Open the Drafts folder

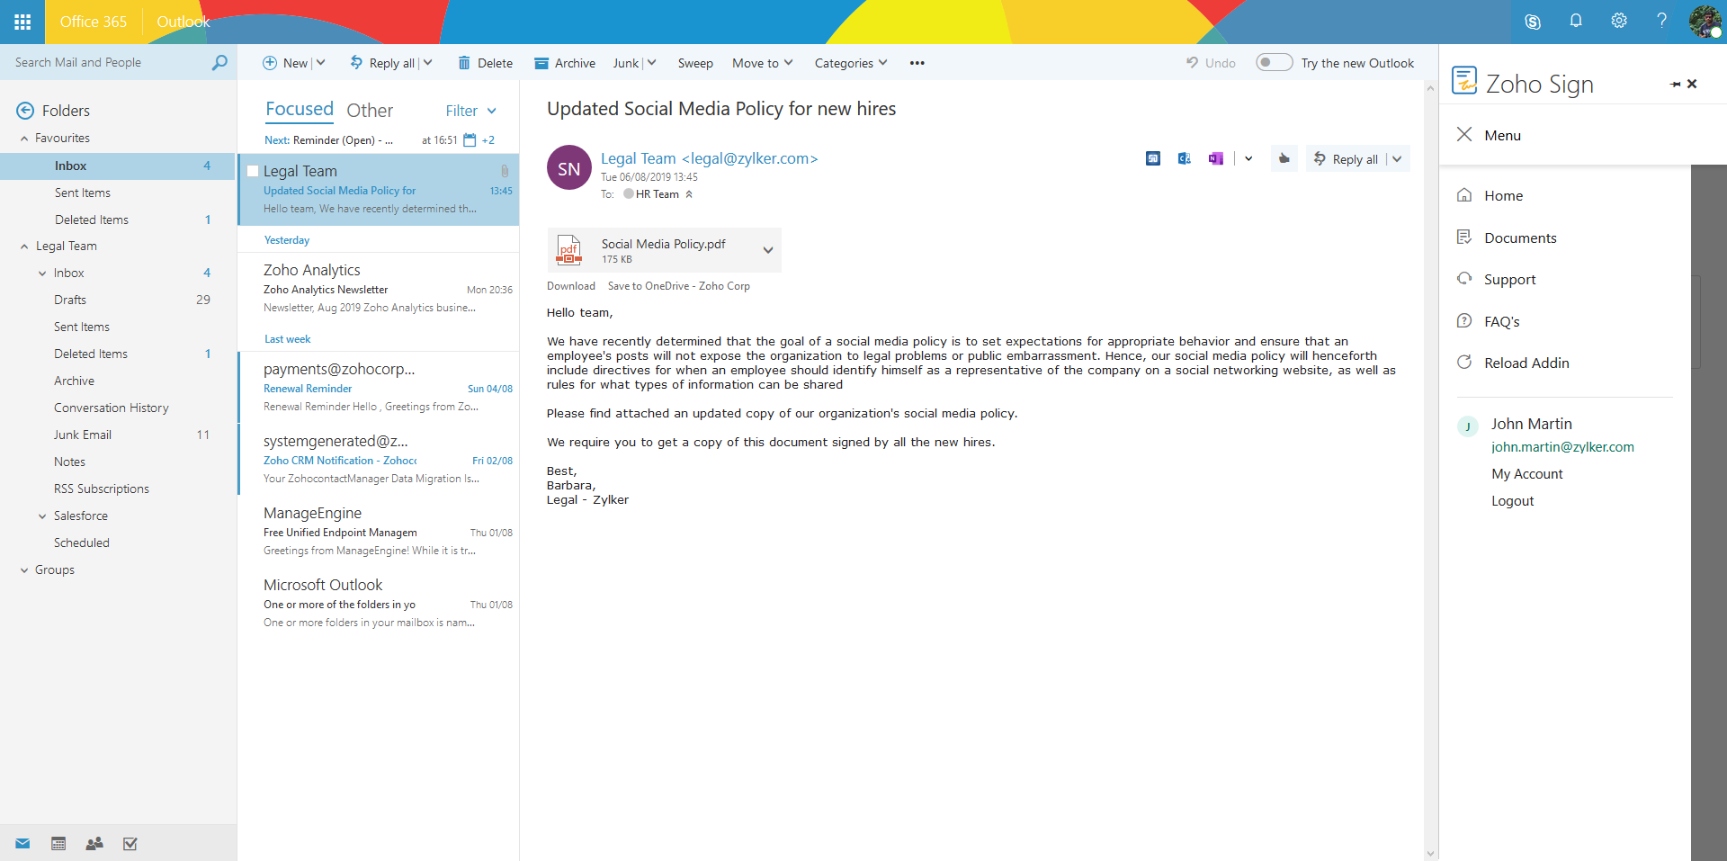pos(70,300)
